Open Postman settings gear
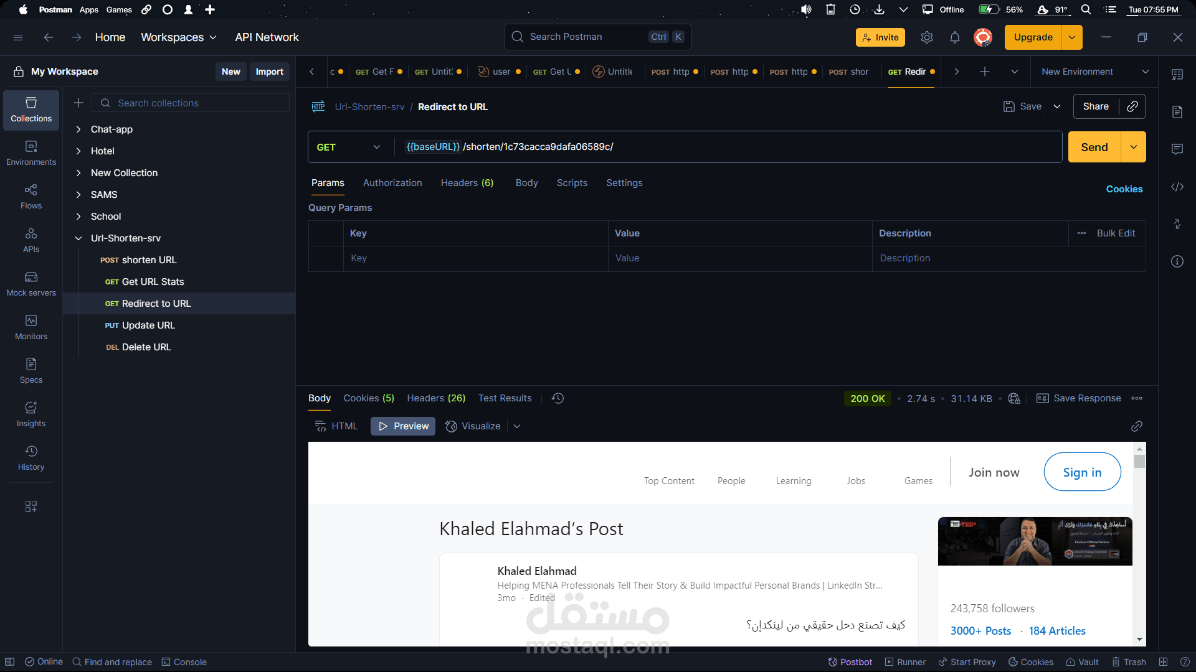1196x672 pixels. pyautogui.click(x=927, y=37)
